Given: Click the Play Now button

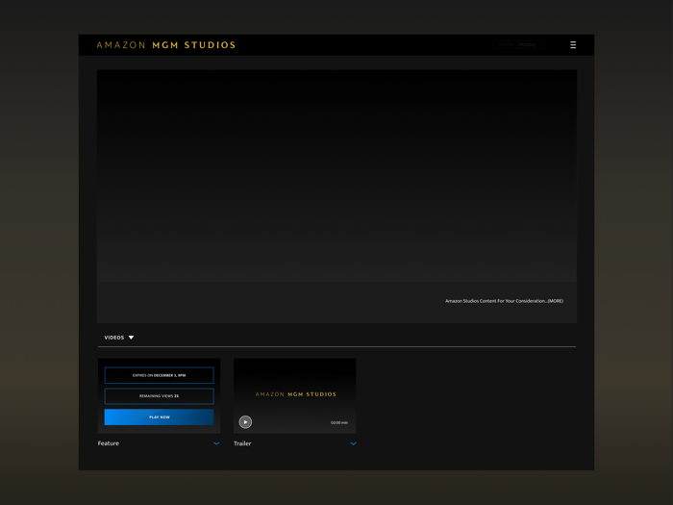Looking at the screenshot, I should click(160, 417).
